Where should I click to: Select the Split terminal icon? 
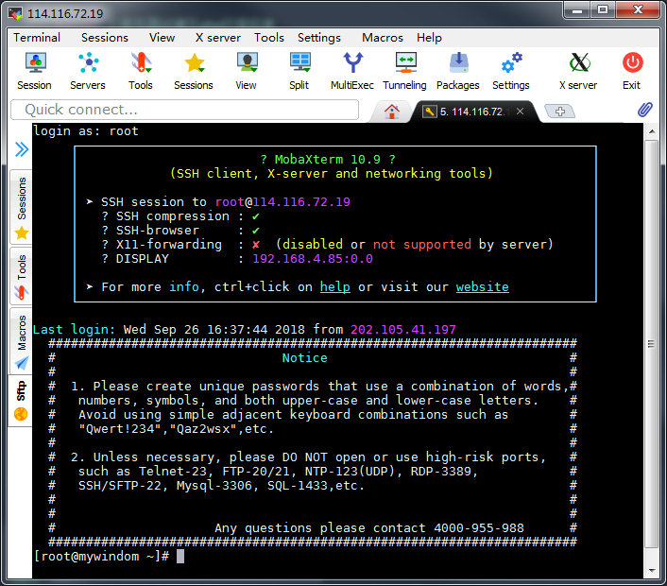pyautogui.click(x=299, y=71)
